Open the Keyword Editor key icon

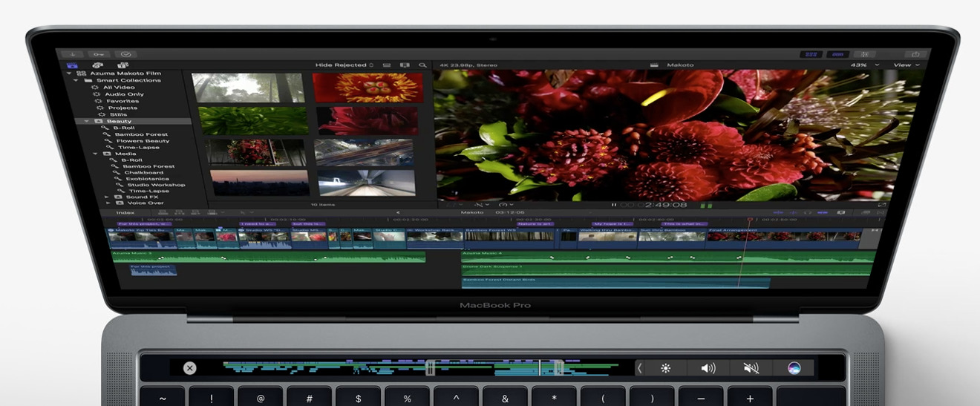click(99, 54)
